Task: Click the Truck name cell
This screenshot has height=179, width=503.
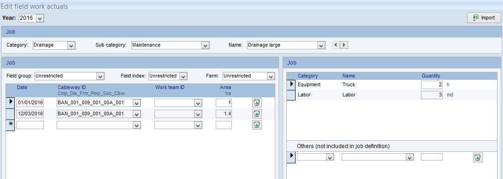Action: pos(349,85)
